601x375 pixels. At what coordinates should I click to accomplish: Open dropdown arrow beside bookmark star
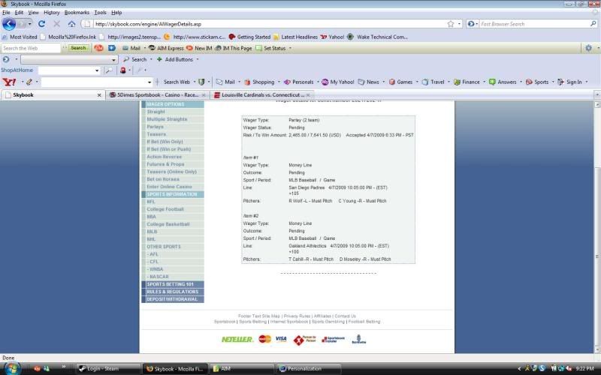459,24
